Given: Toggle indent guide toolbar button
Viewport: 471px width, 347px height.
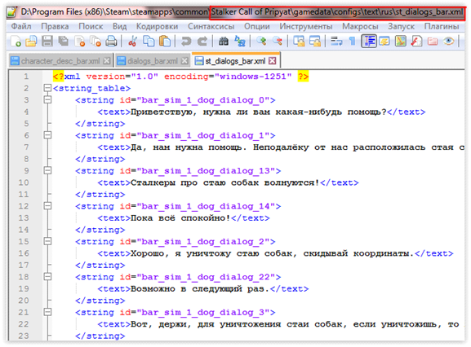Looking at the screenshot, I should pos(369,41).
